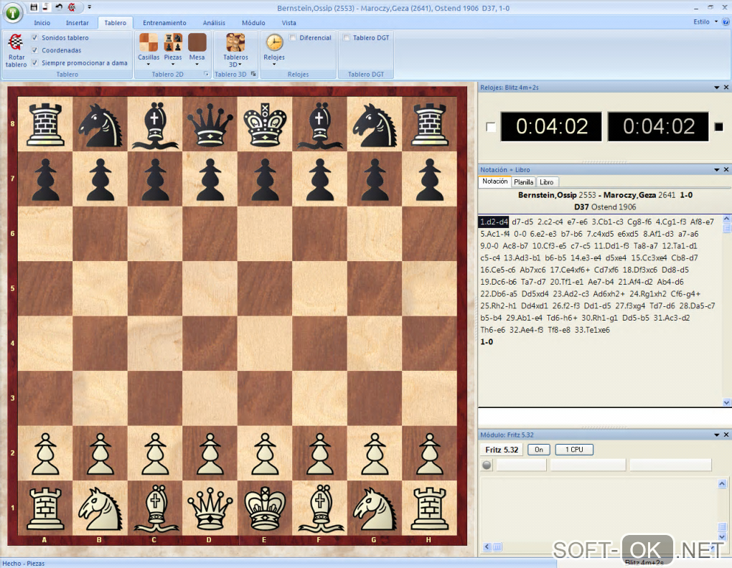Viewport: 732px width, 568px height.
Task: Select move 1.d2-d4 in notation
Action: (x=494, y=222)
